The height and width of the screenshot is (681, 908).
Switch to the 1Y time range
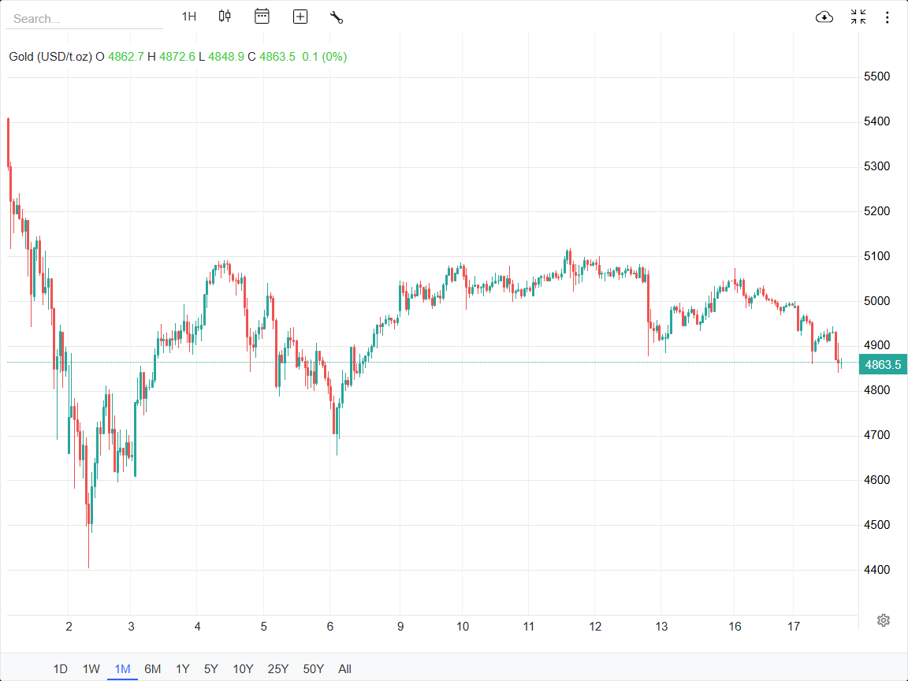182,669
